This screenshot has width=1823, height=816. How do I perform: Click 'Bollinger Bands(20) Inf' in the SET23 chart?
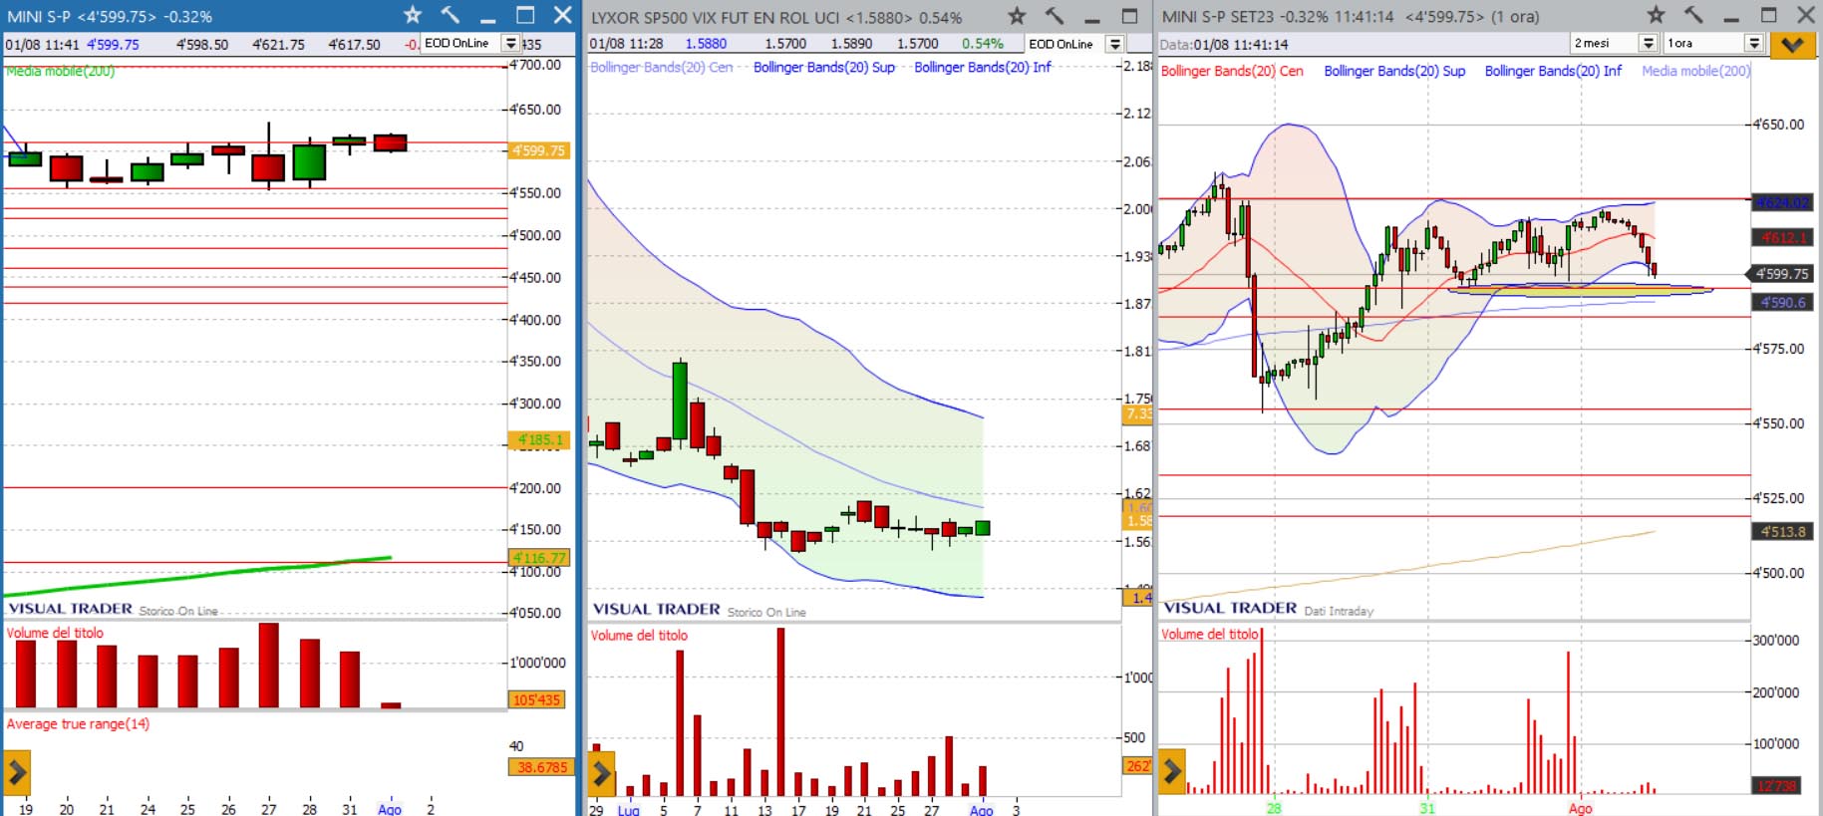tap(1553, 71)
